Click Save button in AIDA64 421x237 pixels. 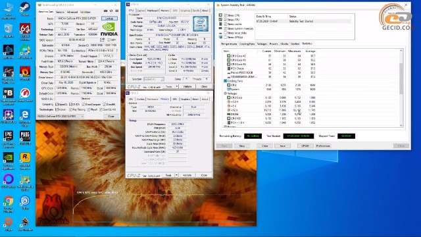pos(282,146)
